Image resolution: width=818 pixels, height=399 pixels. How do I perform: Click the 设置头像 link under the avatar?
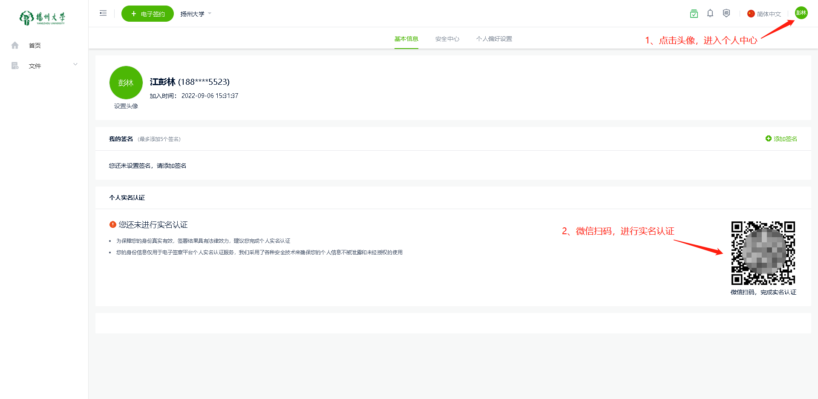[x=126, y=106]
